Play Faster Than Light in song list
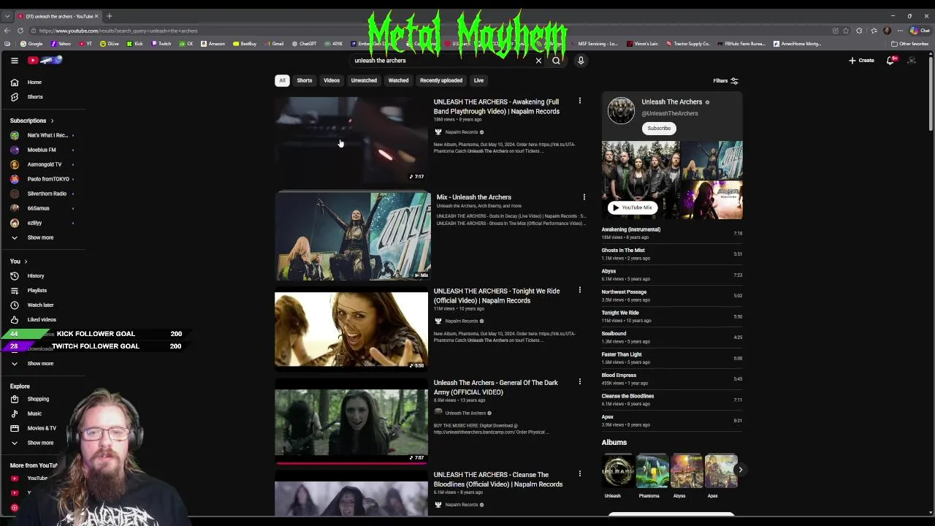The image size is (935, 526). pos(671,358)
